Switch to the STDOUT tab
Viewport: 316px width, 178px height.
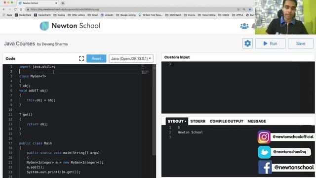(177, 121)
